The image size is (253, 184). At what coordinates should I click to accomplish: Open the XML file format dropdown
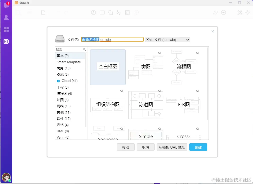tap(167, 39)
